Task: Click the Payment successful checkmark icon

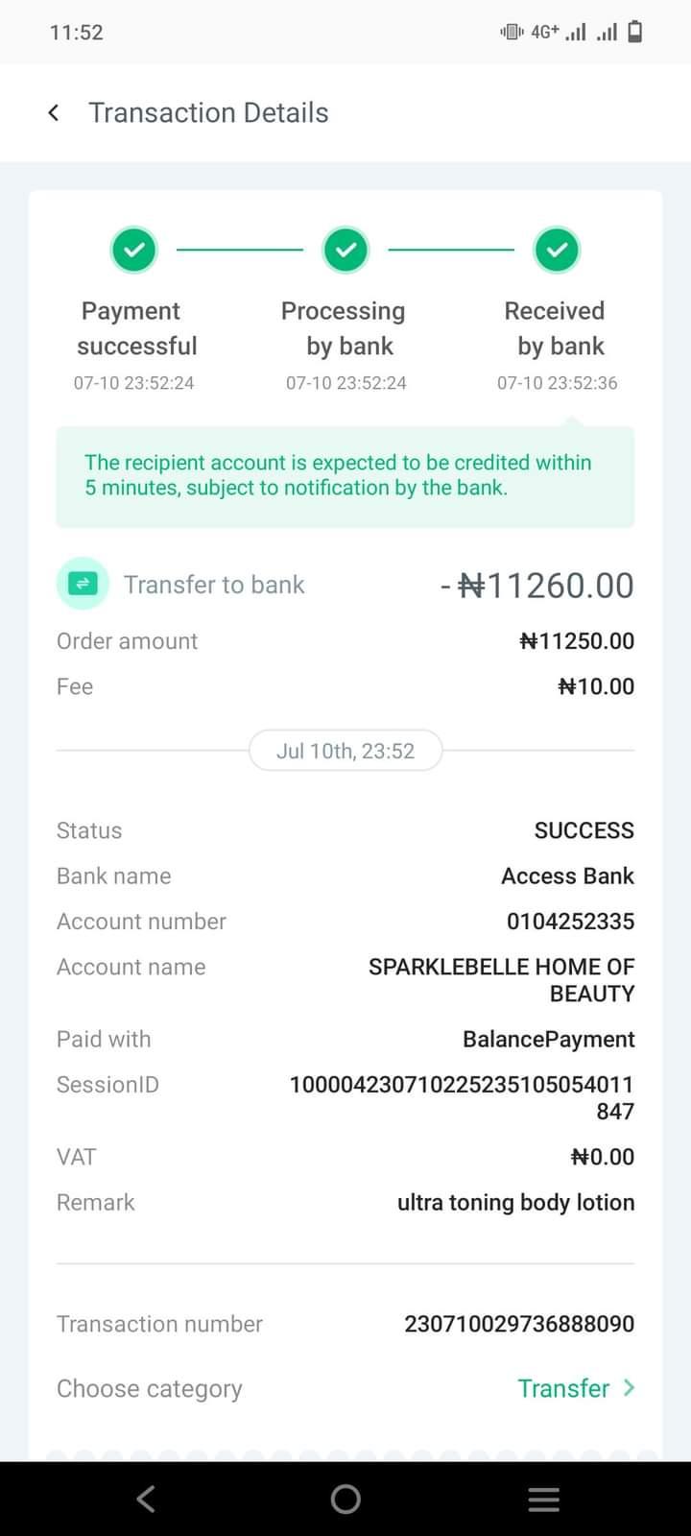Action: pyautogui.click(x=134, y=250)
